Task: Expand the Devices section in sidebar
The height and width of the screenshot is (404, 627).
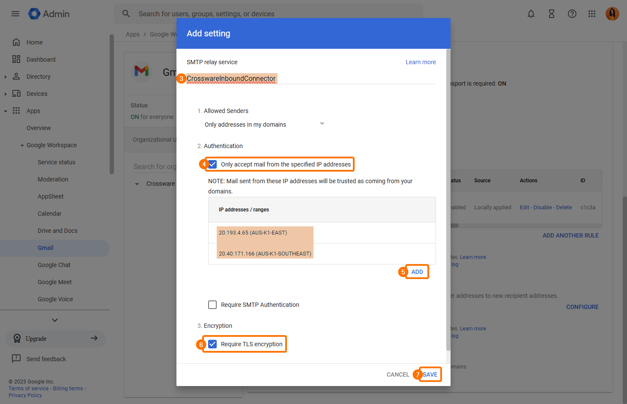Action: (x=6, y=94)
